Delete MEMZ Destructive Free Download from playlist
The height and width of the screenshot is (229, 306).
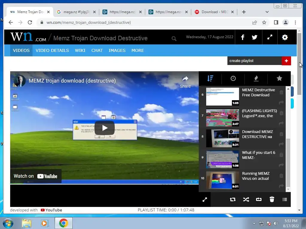tap(281, 92)
